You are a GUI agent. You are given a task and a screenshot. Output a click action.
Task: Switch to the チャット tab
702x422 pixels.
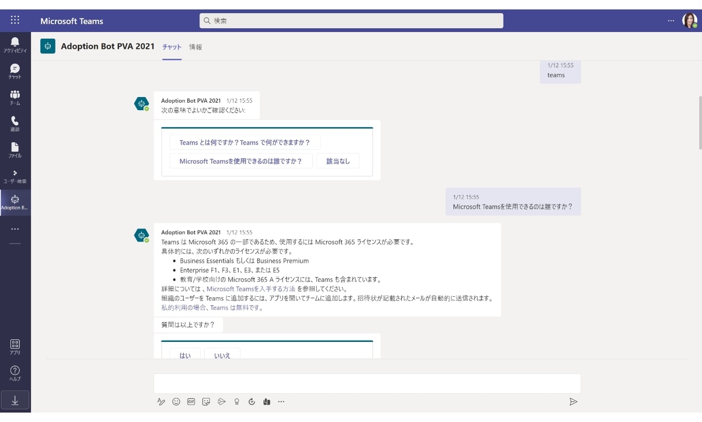(x=172, y=47)
